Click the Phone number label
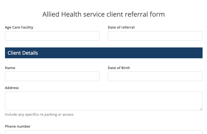This screenshot has width=207, height=134. pyautogui.click(x=18, y=127)
